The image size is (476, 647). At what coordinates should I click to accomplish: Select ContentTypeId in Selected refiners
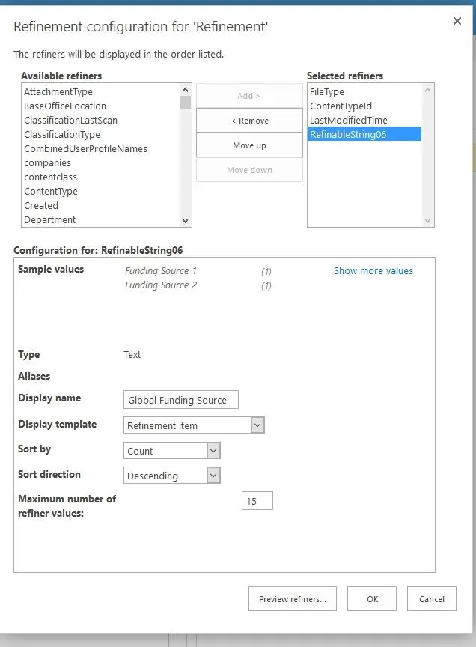click(341, 106)
